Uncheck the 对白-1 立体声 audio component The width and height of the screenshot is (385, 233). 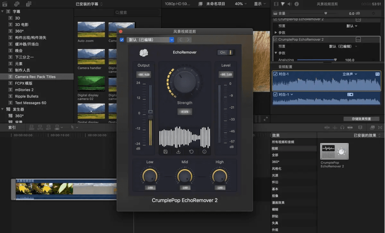(275, 74)
